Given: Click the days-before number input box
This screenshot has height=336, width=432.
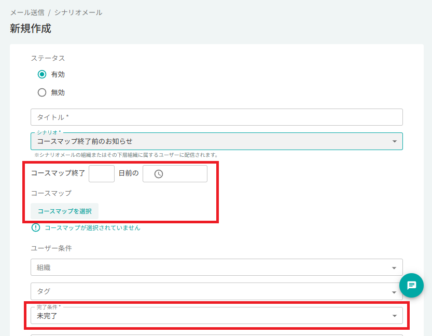Looking at the screenshot, I should tap(102, 173).
